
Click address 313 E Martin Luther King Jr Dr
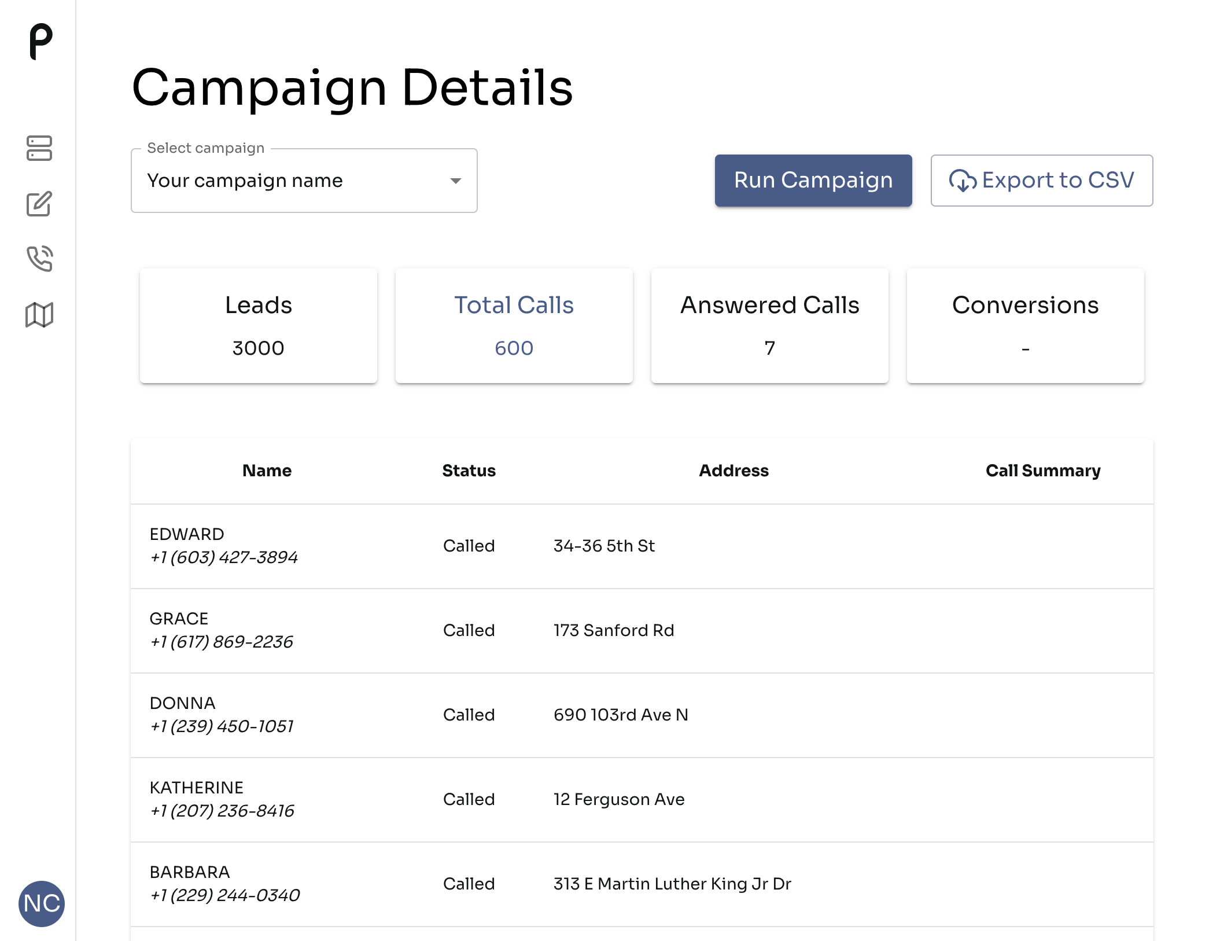click(x=672, y=884)
